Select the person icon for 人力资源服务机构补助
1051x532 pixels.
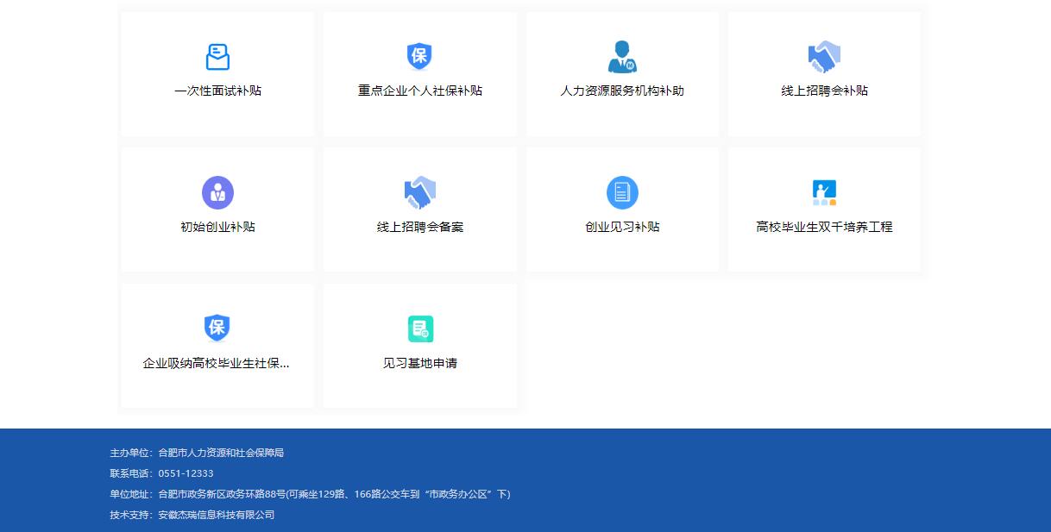point(621,57)
